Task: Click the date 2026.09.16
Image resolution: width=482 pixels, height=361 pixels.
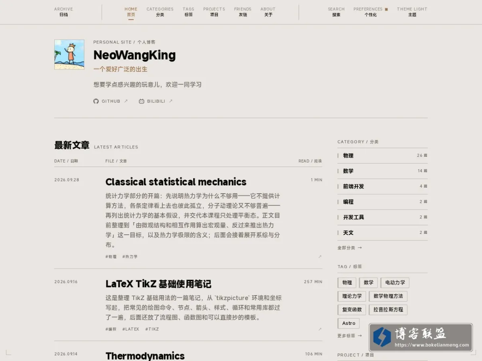Action: (x=66, y=282)
